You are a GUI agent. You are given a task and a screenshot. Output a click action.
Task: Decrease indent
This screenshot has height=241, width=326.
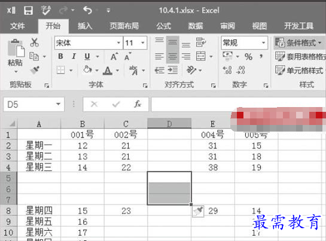[x=160, y=71]
